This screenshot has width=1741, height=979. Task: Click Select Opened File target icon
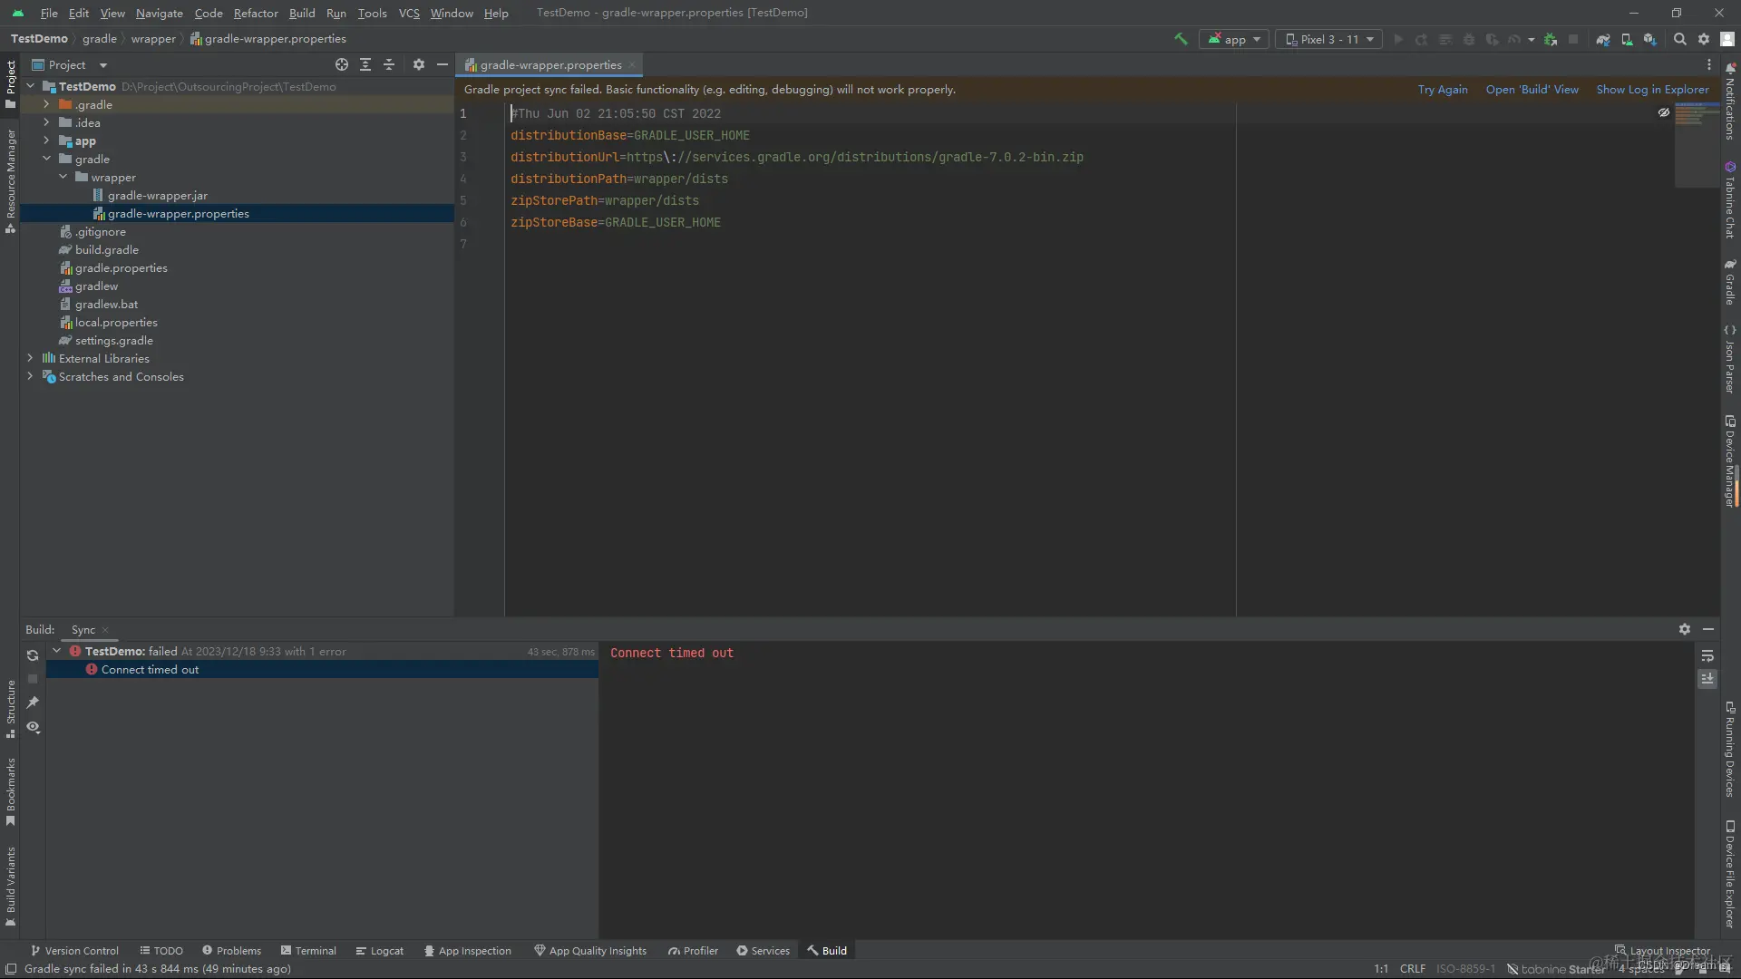coord(342,64)
